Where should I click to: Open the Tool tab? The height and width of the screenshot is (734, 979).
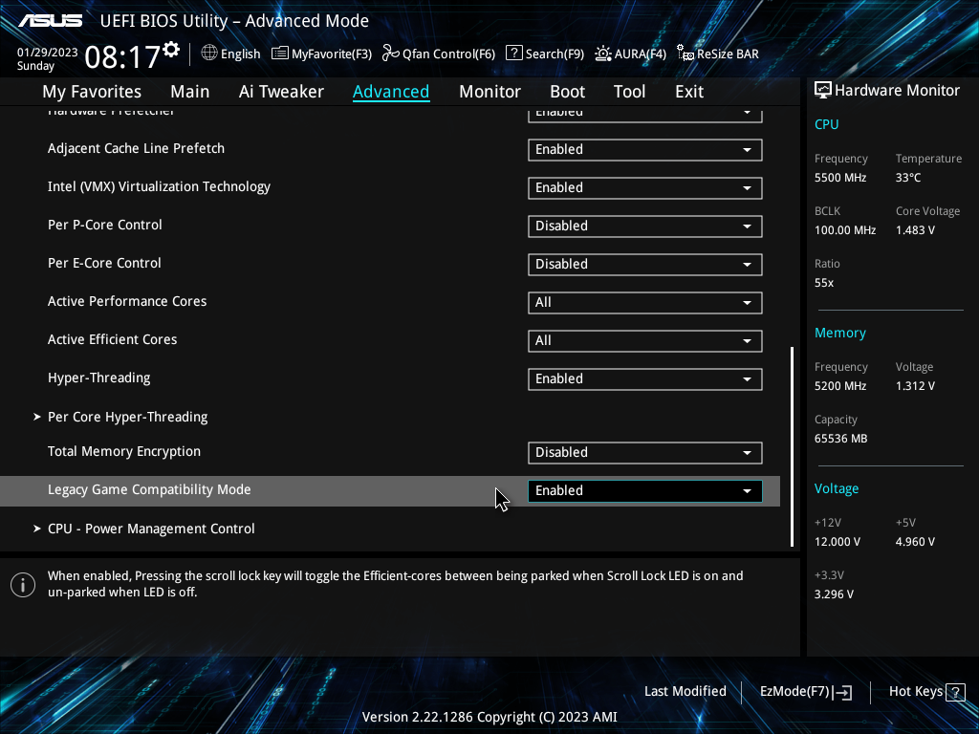click(x=629, y=92)
